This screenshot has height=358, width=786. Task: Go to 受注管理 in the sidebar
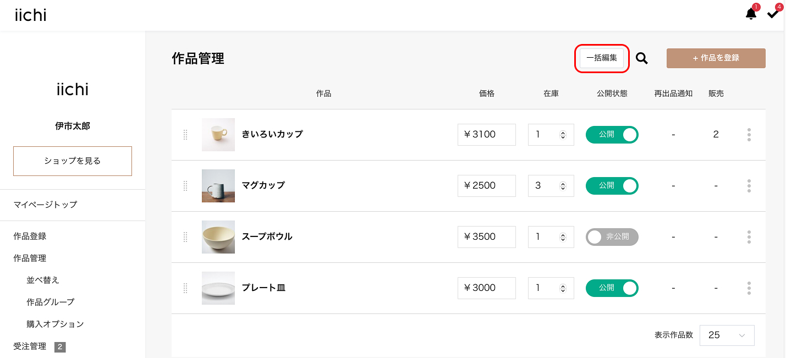tap(30, 346)
